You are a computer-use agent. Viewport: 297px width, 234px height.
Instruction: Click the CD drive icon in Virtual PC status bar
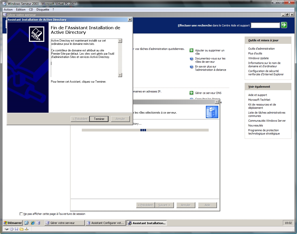click(12, 229)
